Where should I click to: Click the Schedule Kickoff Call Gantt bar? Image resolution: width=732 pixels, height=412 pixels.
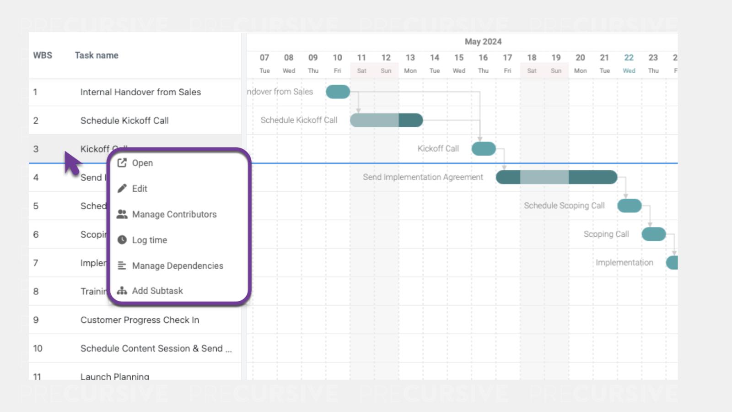tap(386, 120)
